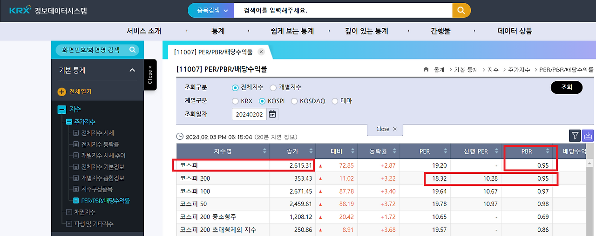Open 지수구성종목 in tree
Screen dimensions: 596x236
97,190
